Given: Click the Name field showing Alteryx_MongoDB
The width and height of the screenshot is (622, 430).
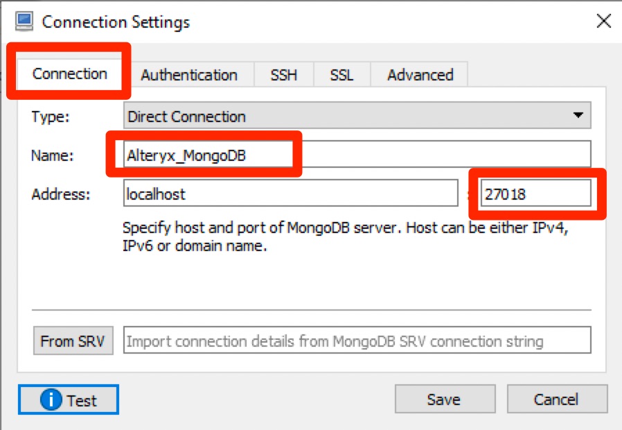Looking at the screenshot, I should tap(208, 154).
